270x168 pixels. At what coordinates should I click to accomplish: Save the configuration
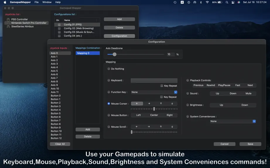tap(250, 144)
